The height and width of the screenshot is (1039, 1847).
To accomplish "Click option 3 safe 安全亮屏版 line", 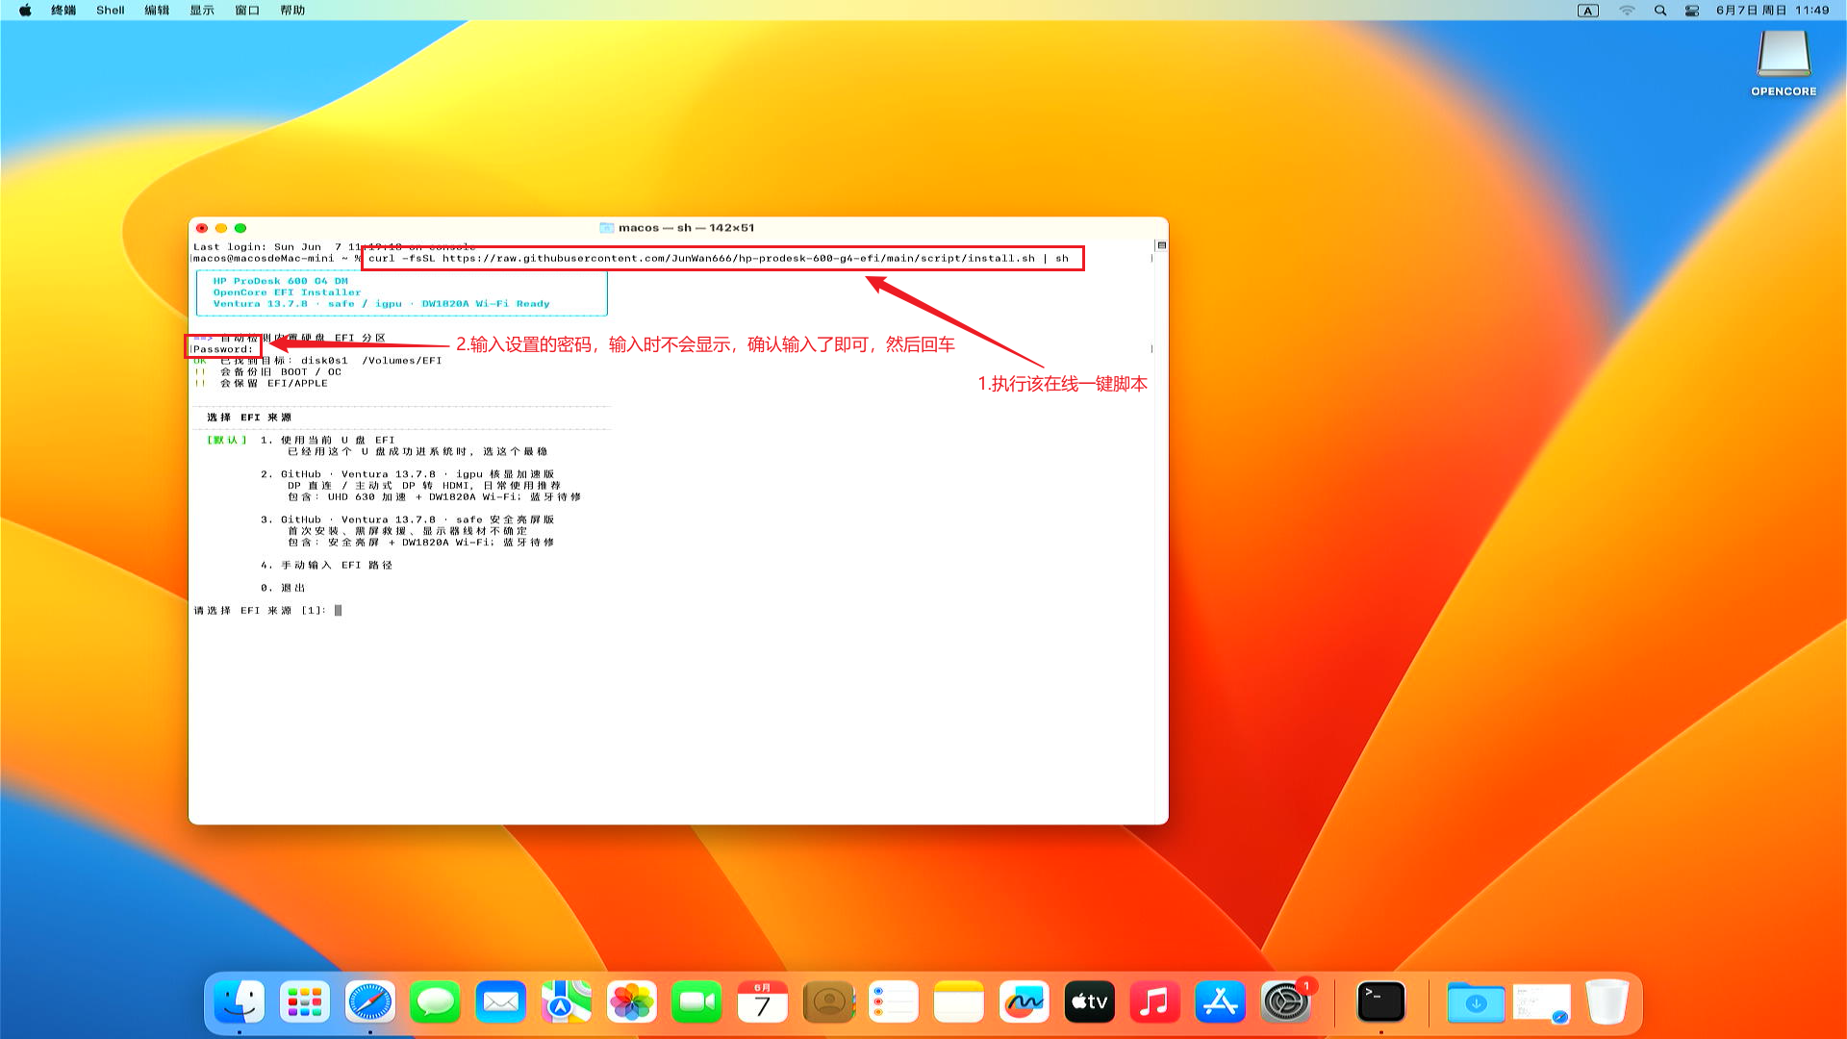I will [x=408, y=519].
